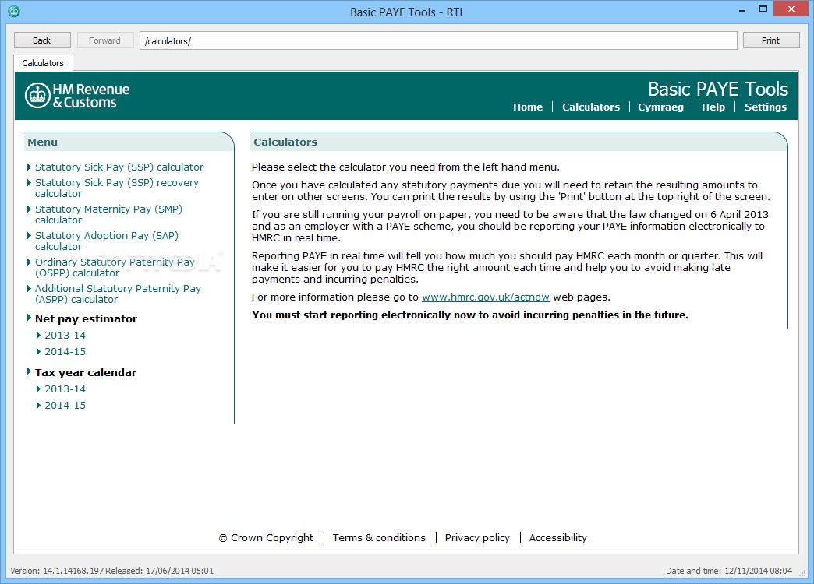814x584 pixels.
Task: Click the window resize grip in corner
Action: click(802, 572)
